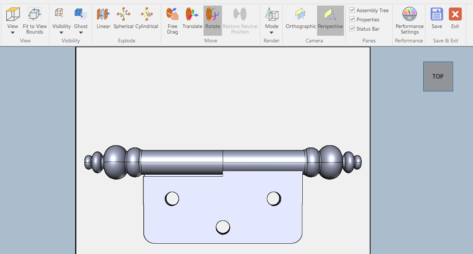Switch camera to Perspective

coord(330,15)
